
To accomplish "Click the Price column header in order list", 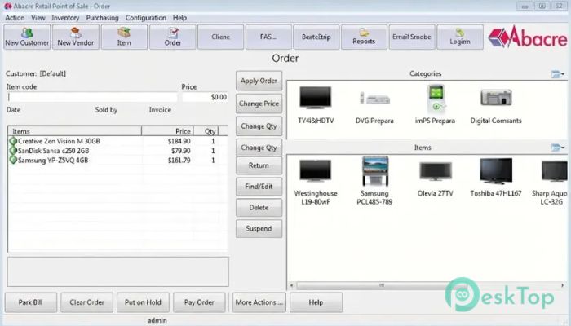I will coord(167,131).
